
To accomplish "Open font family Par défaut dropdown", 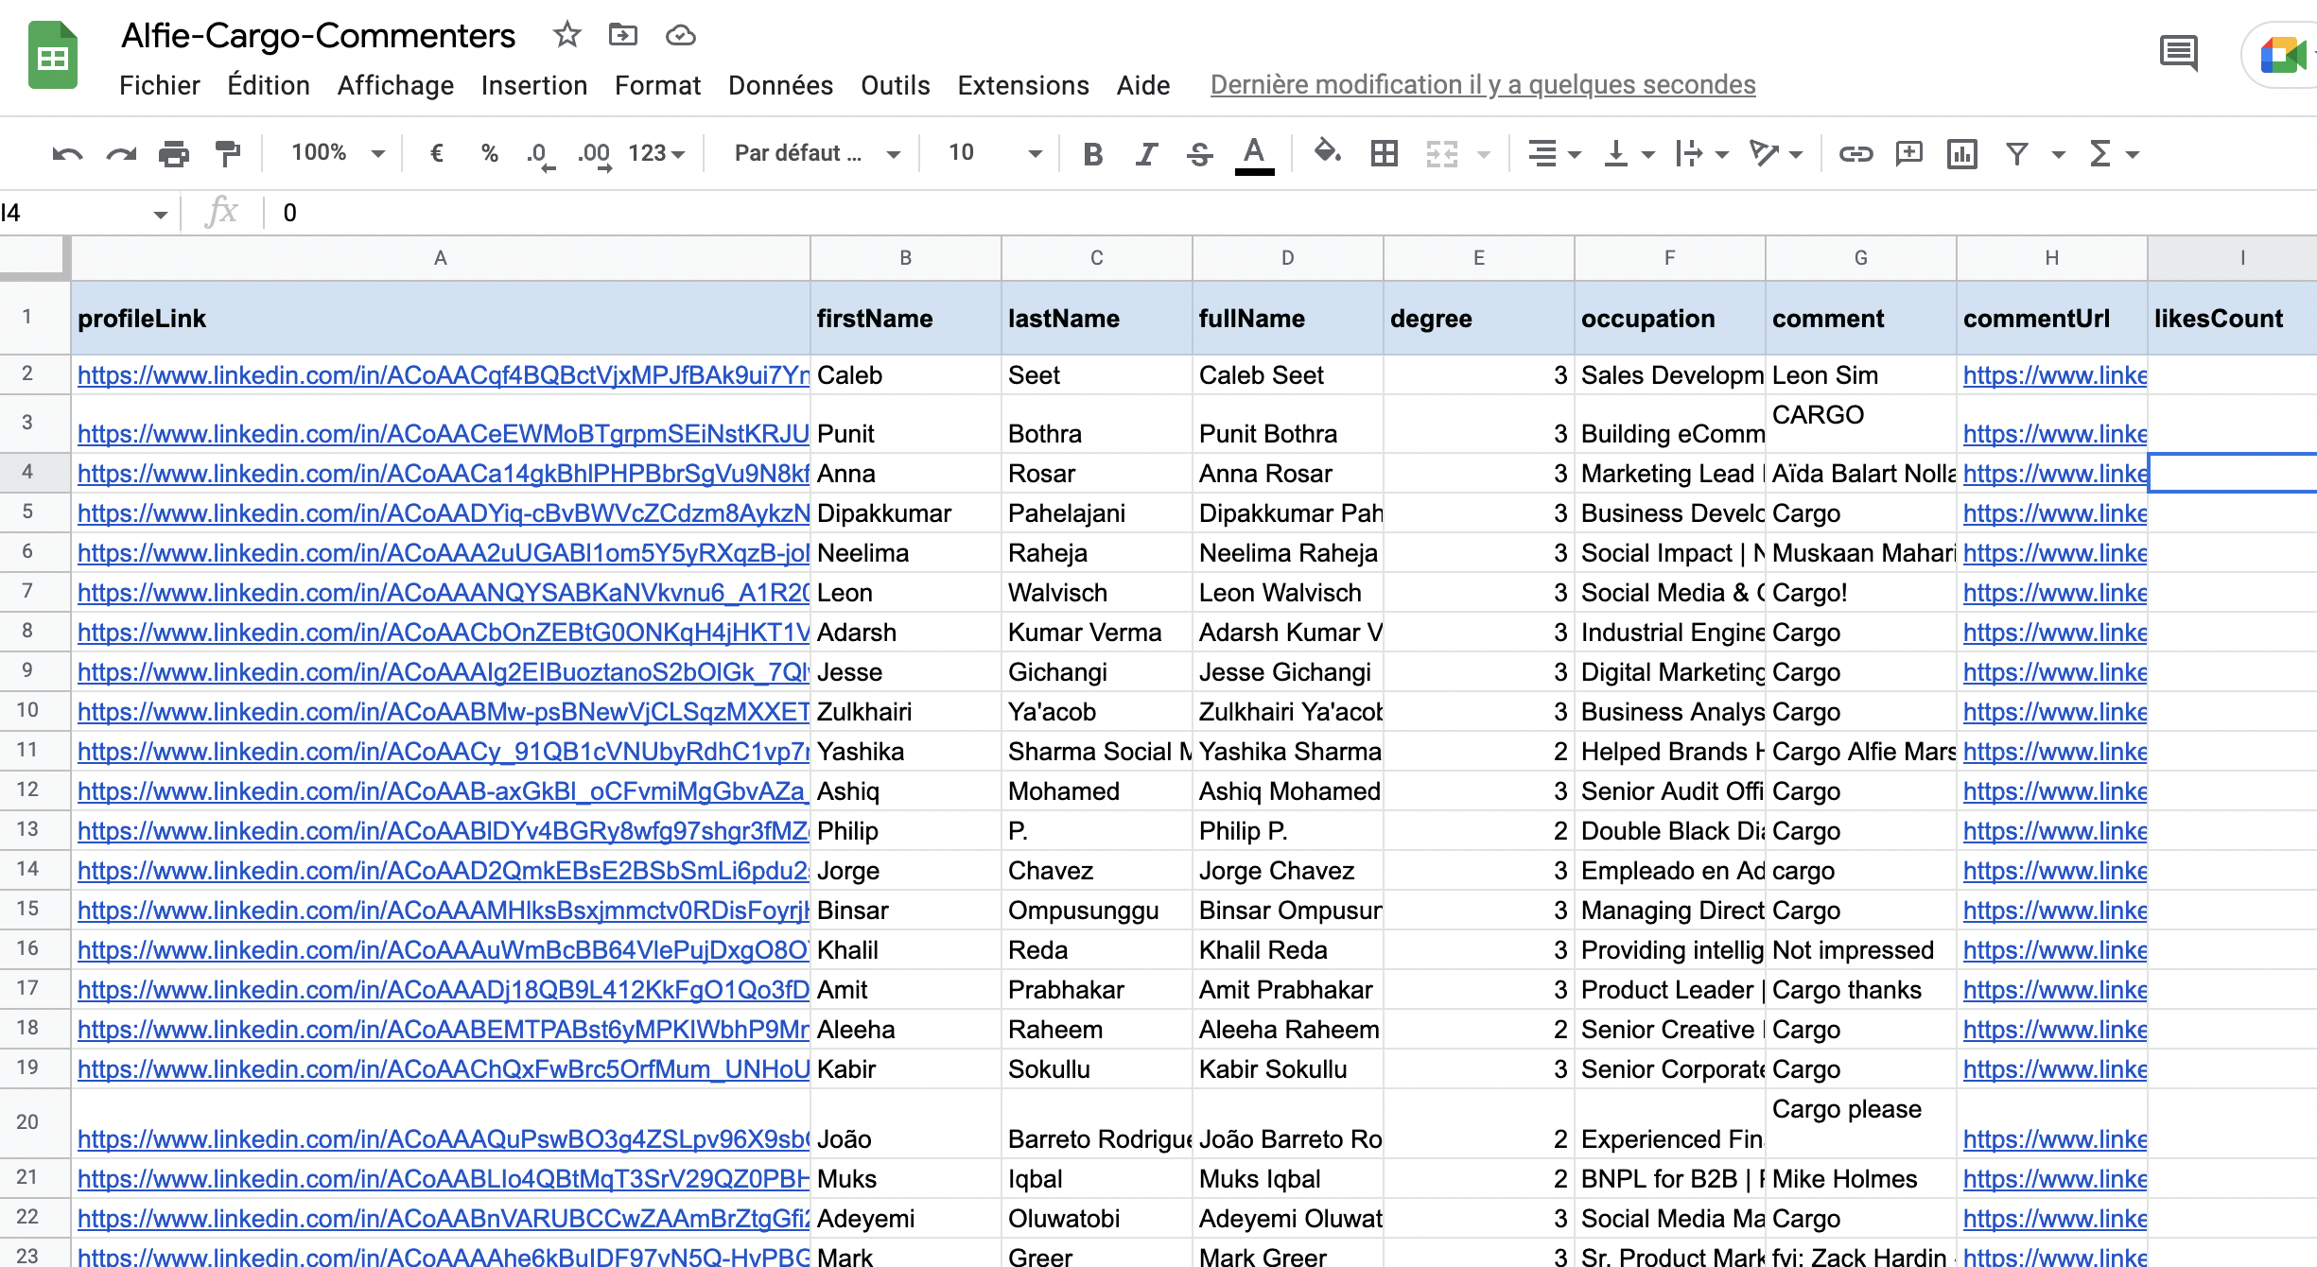I will 816,153.
